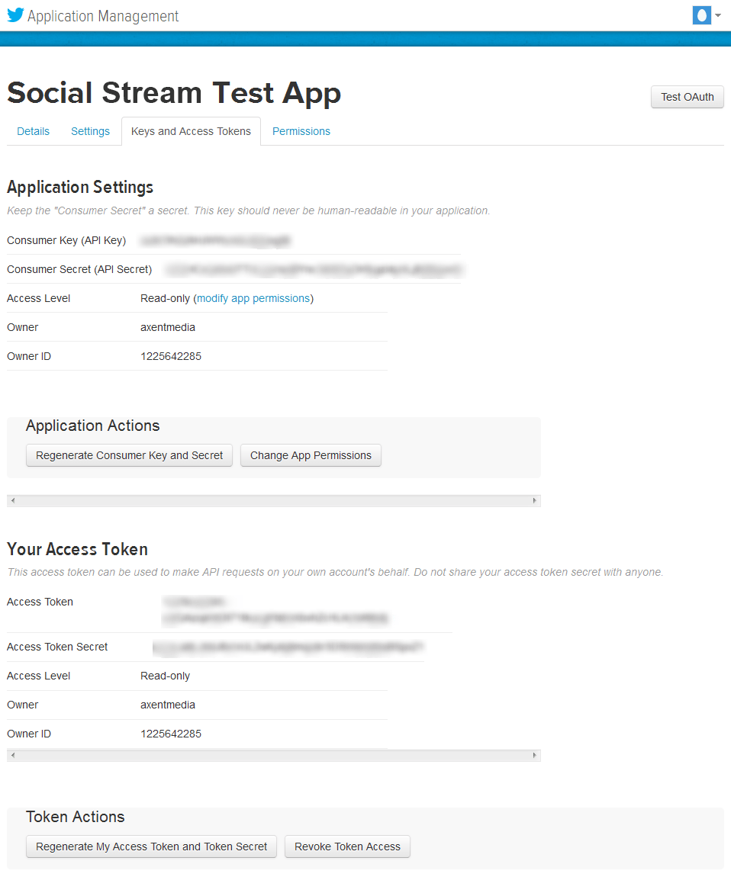
Task: Click left arrow of Your Access Token scrollbar
Action: pos(13,756)
